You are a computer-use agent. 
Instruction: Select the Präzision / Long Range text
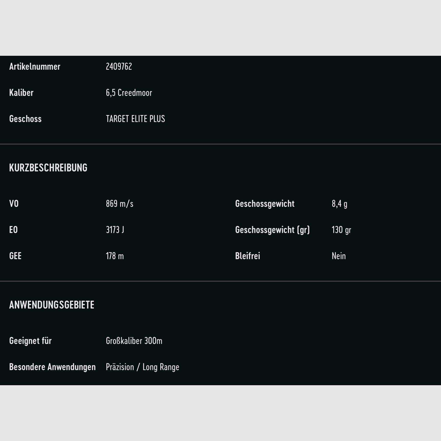(x=142, y=367)
